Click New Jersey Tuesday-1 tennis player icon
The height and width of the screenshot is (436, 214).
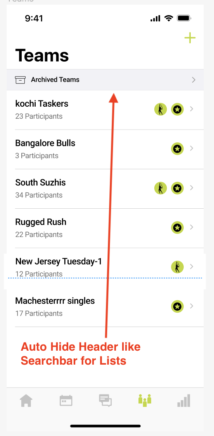(177, 267)
